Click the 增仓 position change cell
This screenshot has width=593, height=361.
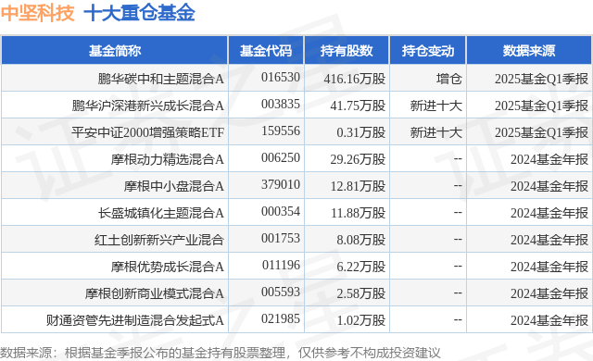[448, 79]
